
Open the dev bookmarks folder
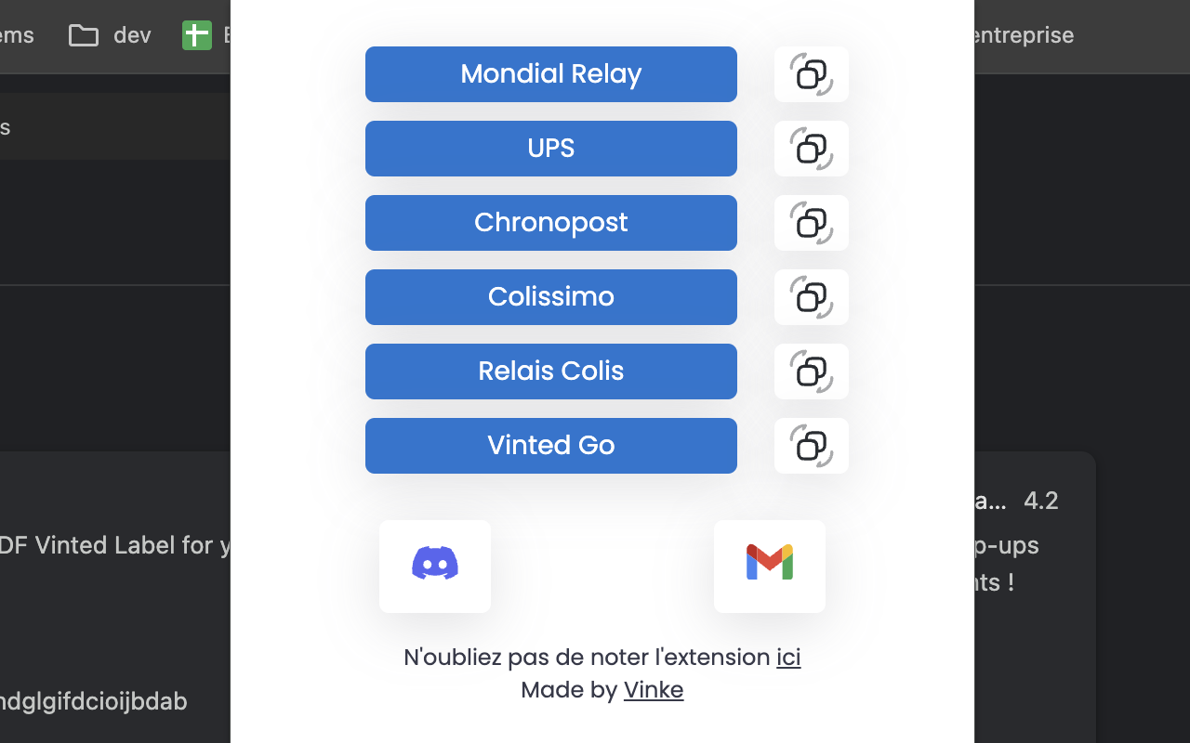pos(110,35)
